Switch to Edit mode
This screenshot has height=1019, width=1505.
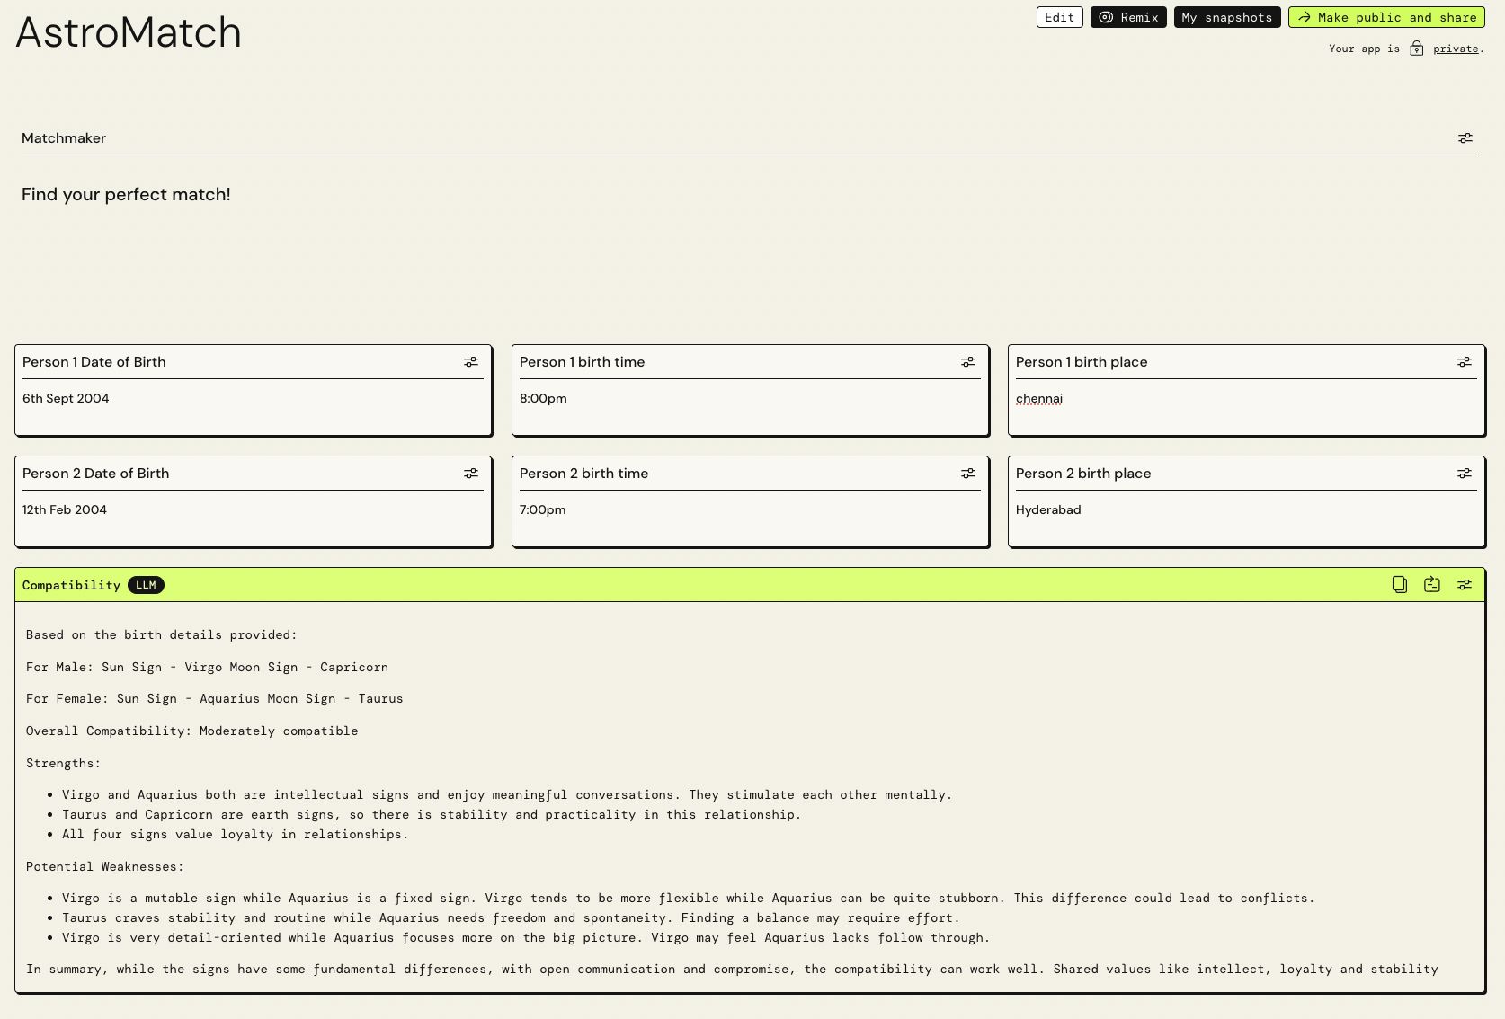pos(1059,17)
